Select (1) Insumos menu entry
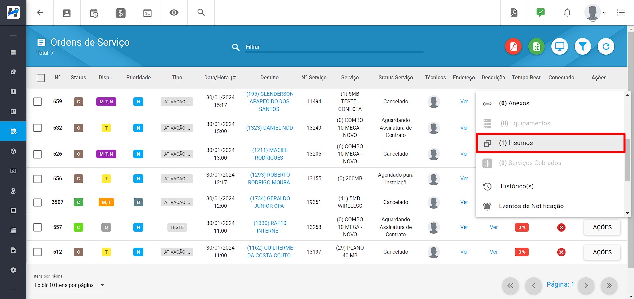This screenshot has width=634, height=299. pos(550,143)
